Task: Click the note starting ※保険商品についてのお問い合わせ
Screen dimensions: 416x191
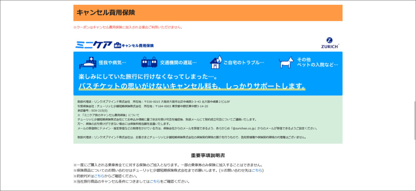Action: 169,171
